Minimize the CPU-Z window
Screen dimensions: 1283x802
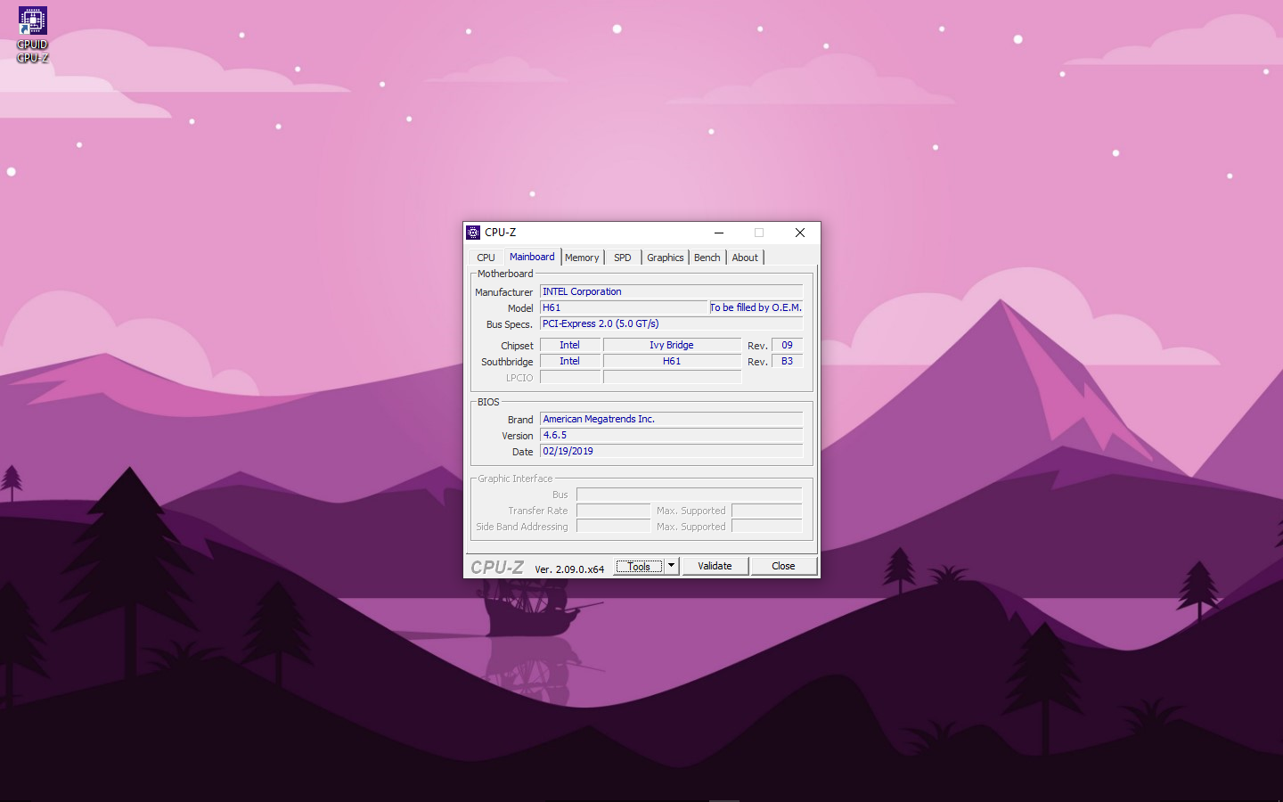coord(719,233)
